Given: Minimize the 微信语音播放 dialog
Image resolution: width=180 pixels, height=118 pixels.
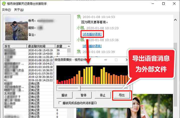Looking at the screenshot, I should (x=106, y=60).
